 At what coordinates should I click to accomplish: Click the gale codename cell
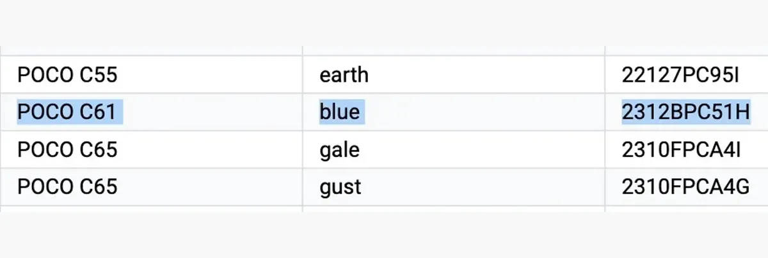click(454, 150)
